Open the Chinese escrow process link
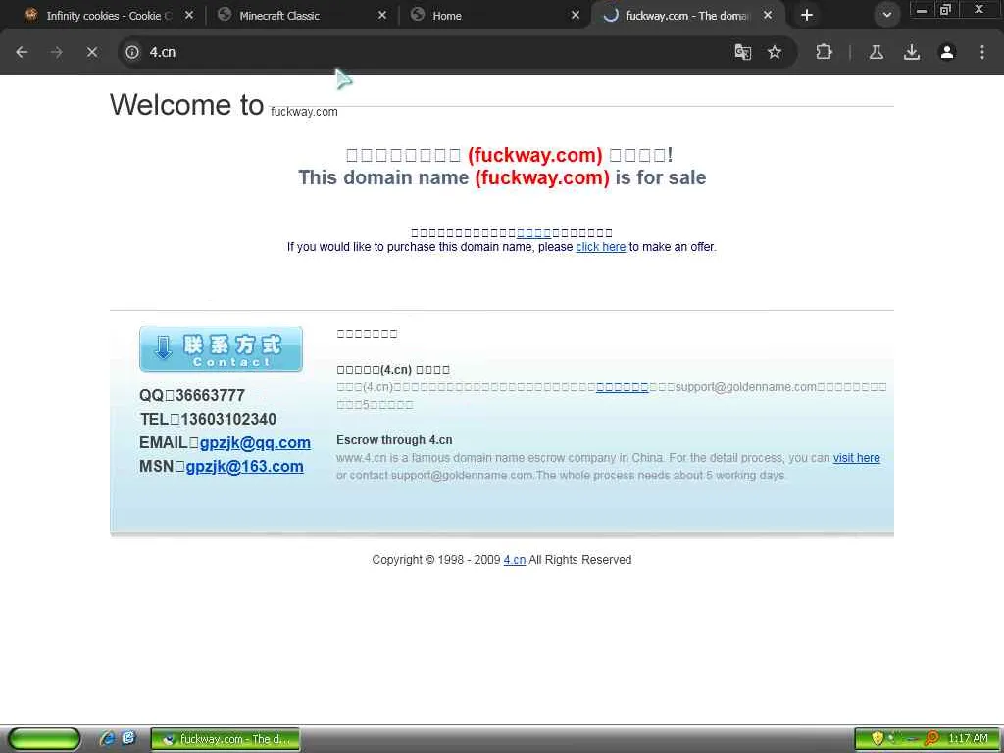Screen dimensions: 1004x753 coord(623,387)
